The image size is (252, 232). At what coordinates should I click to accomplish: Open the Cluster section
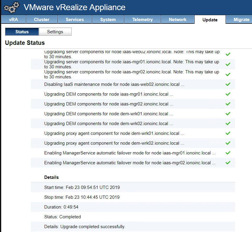point(42,20)
